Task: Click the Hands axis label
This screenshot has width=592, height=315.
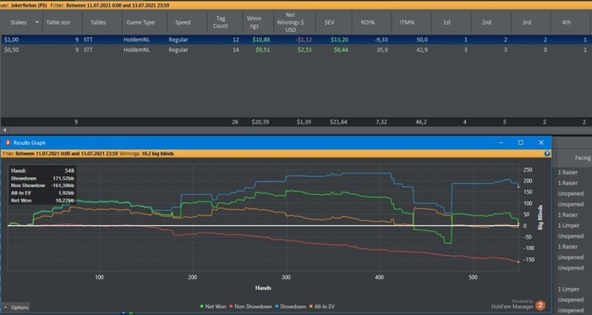Action: (x=263, y=288)
